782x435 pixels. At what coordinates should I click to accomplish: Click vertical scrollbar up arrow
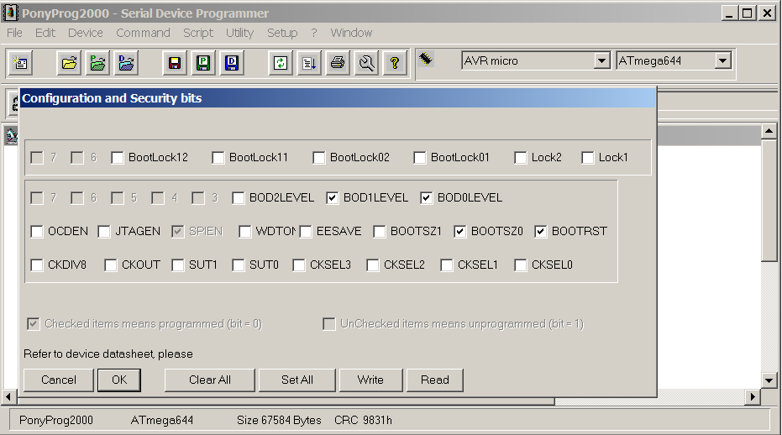769,131
